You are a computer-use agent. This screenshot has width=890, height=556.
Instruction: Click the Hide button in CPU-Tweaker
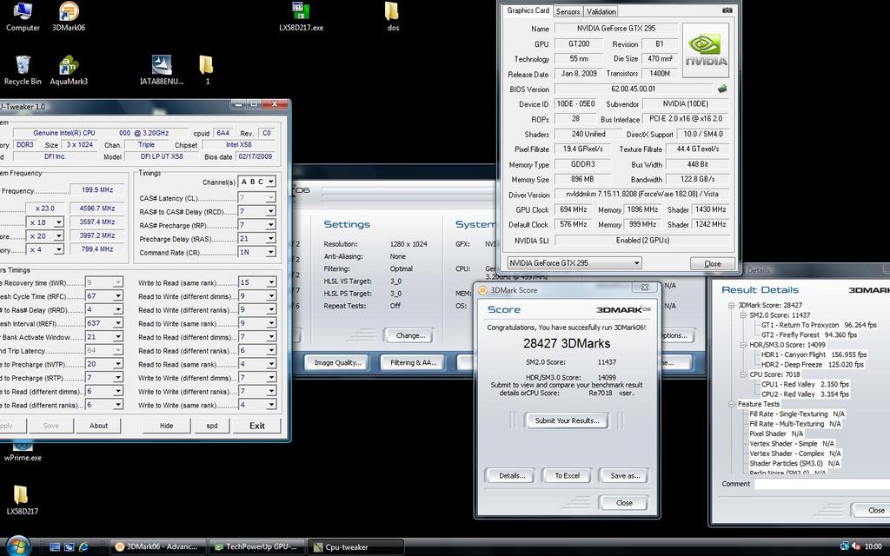166,426
